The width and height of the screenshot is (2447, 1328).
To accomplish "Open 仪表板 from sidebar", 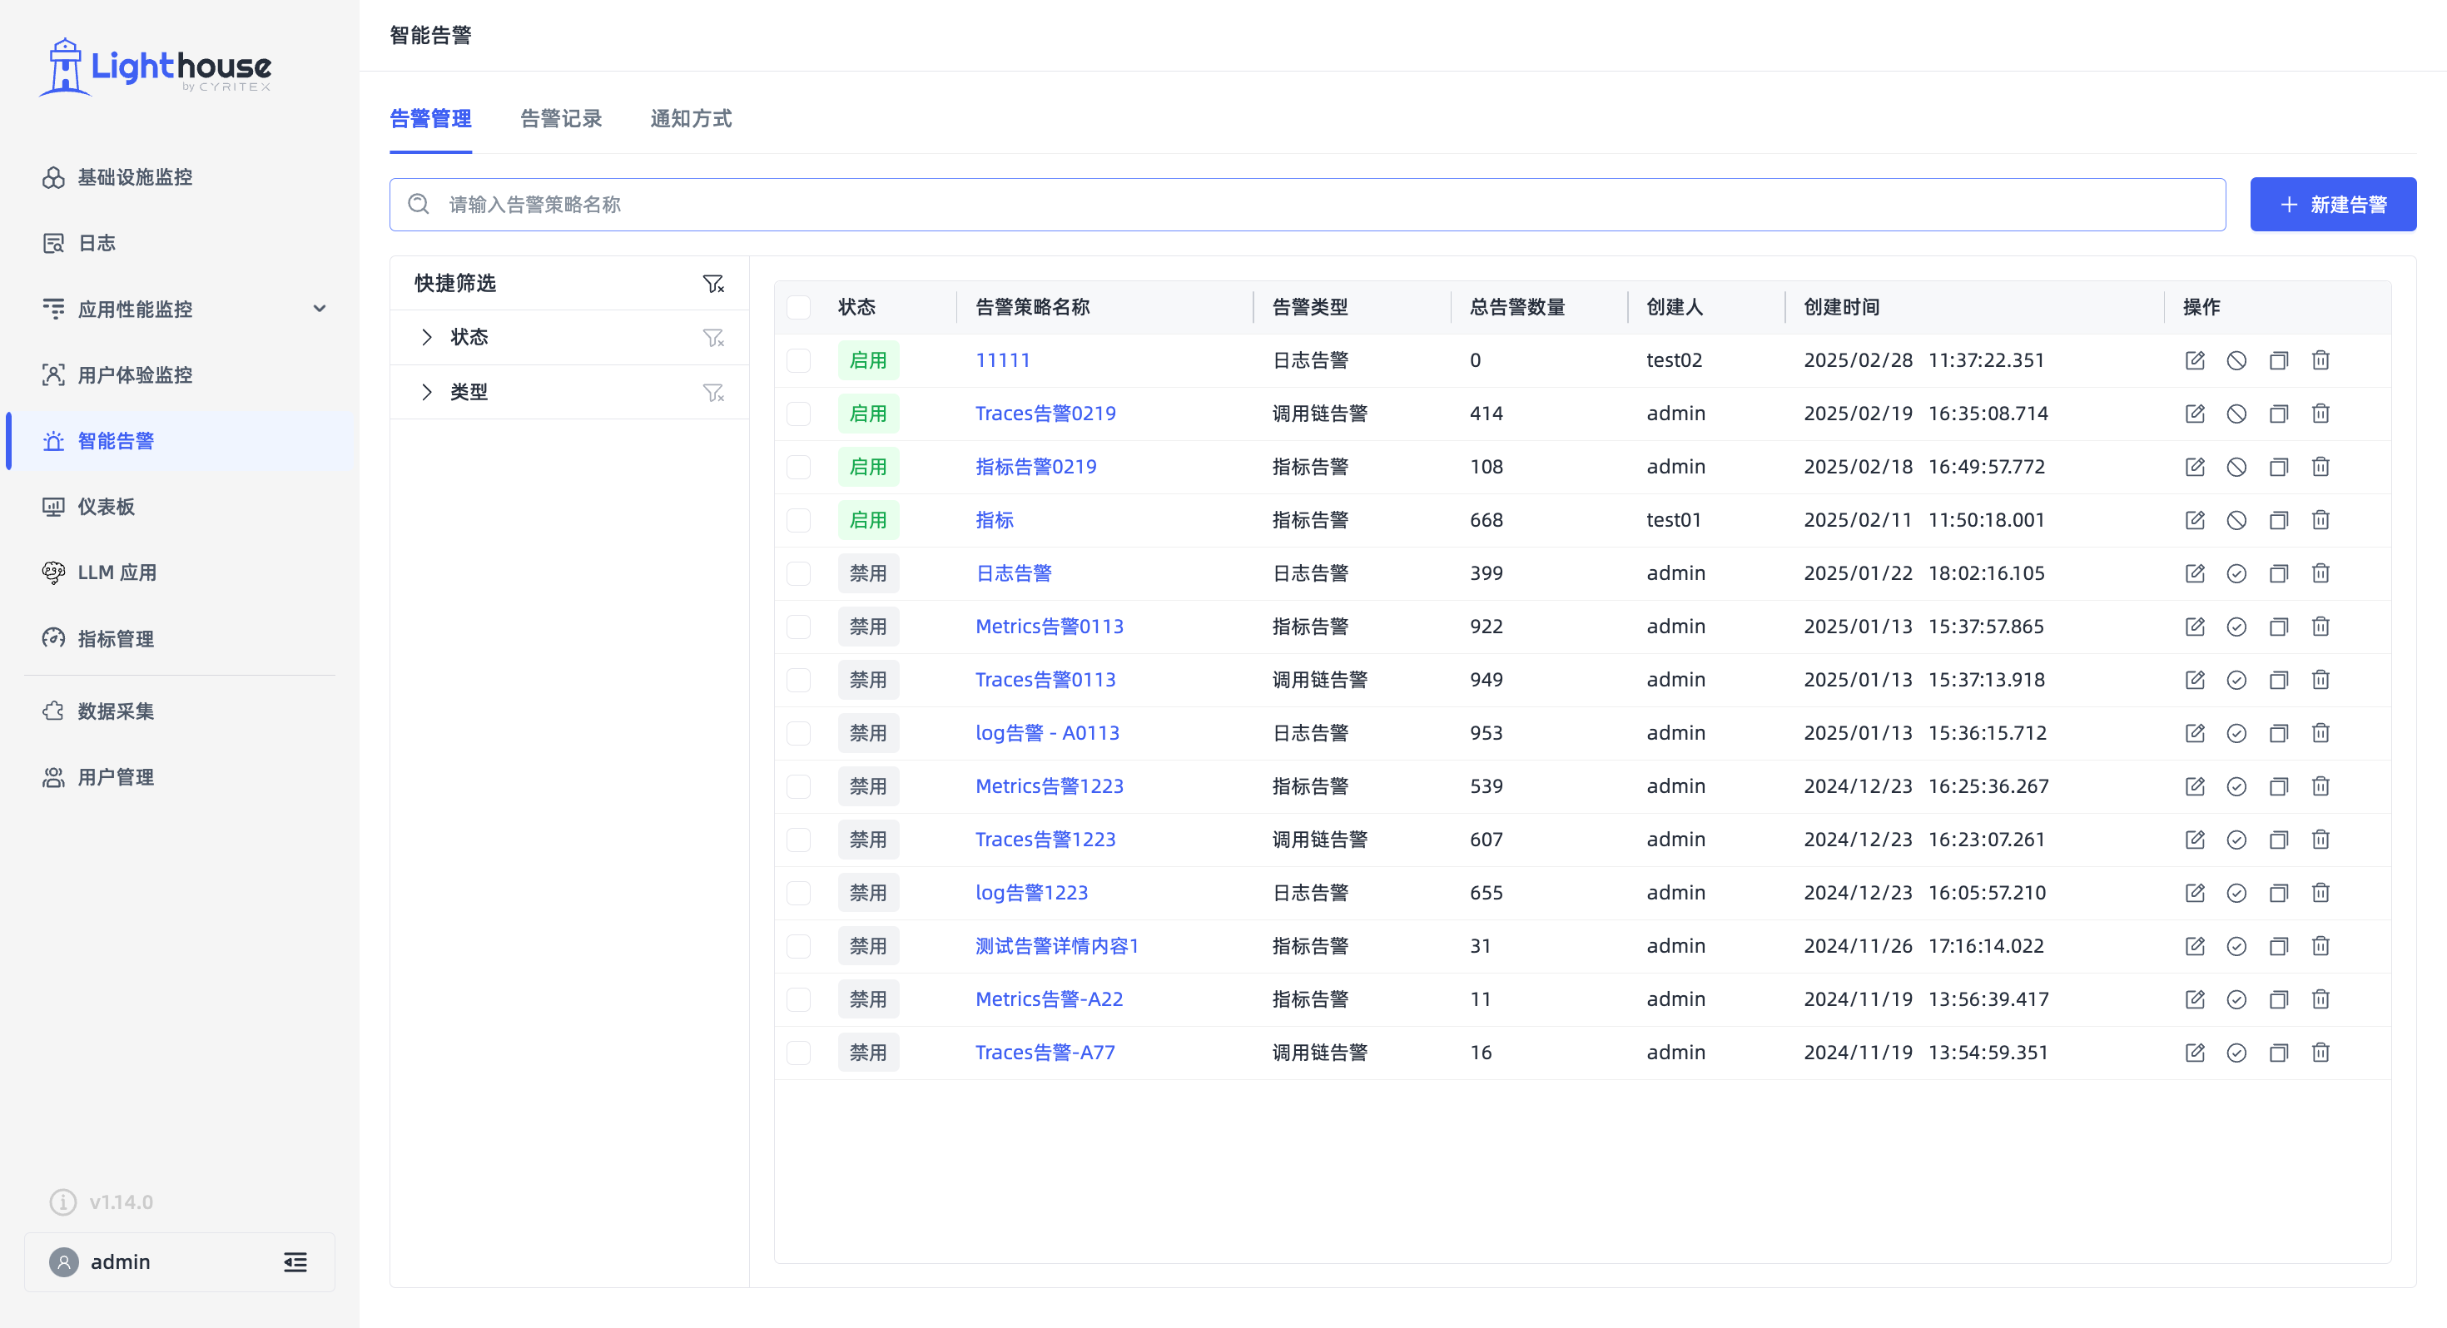I will click(180, 506).
